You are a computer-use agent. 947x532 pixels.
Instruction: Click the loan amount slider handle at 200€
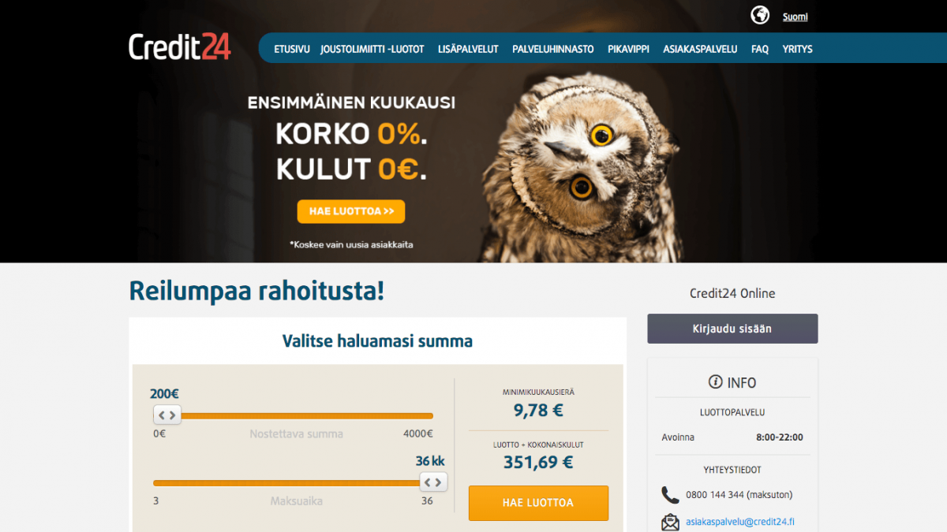click(x=167, y=415)
